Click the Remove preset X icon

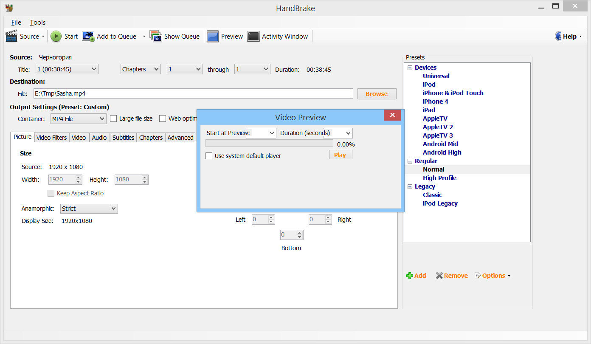tap(439, 276)
